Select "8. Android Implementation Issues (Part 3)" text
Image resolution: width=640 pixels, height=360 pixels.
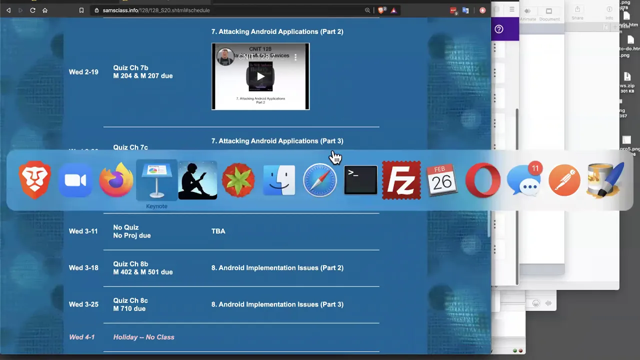click(277, 304)
